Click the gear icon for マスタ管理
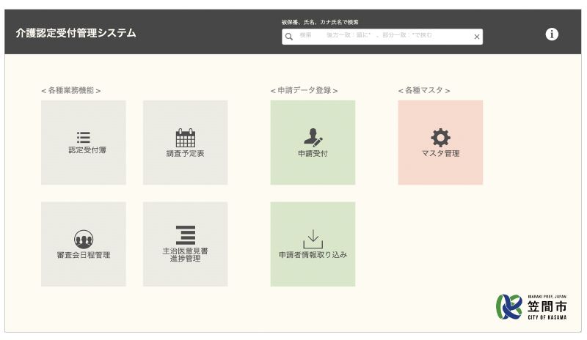Image resolution: width=587 pixels, height=340 pixels. coord(440,137)
